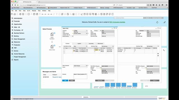The height and width of the screenshot is (100, 179).
Task: Open the Sales - A/R module
Action: [17, 27]
